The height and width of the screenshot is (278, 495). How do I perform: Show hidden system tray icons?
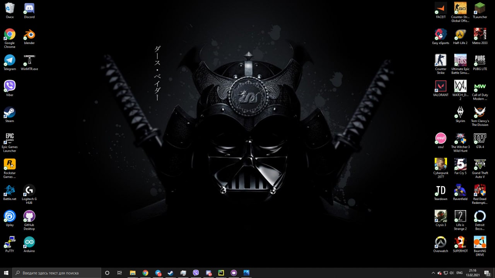(433, 273)
